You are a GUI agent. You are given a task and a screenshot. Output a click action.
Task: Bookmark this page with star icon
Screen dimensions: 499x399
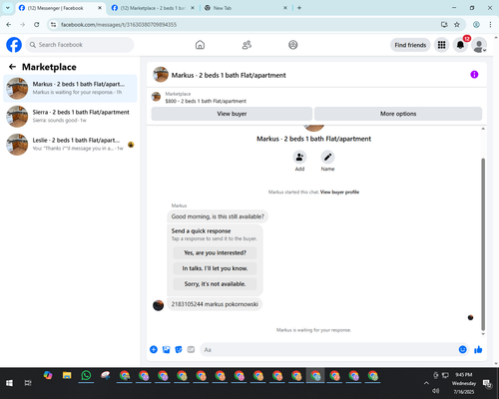[457, 25]
